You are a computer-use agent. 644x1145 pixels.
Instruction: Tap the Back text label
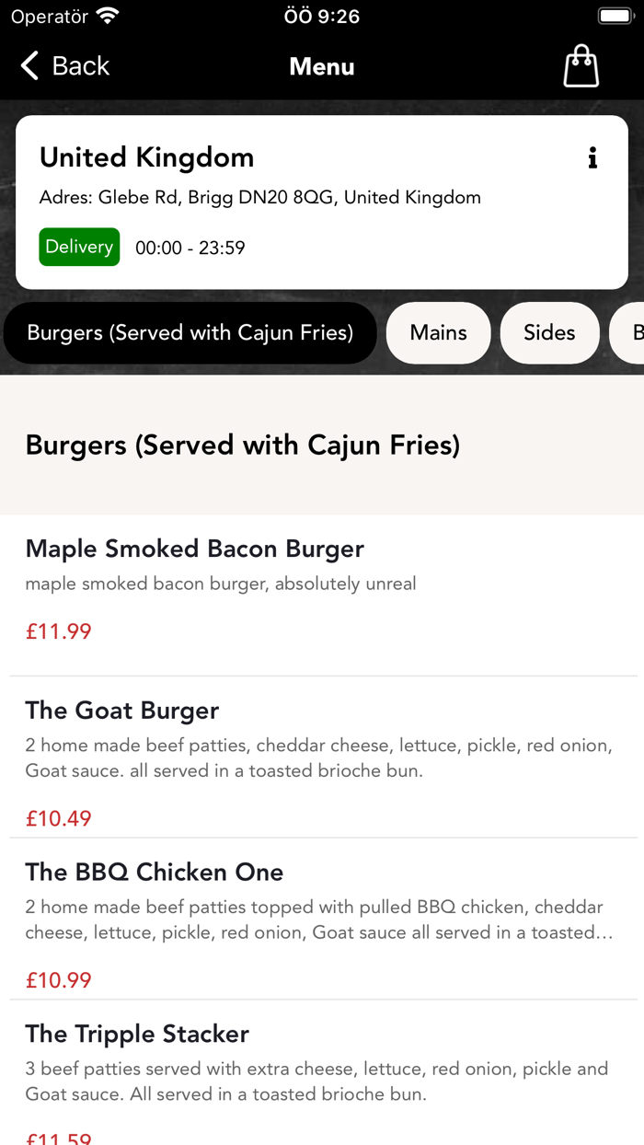point(80,65)
